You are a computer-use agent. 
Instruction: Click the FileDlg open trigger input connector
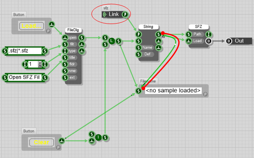65,38
